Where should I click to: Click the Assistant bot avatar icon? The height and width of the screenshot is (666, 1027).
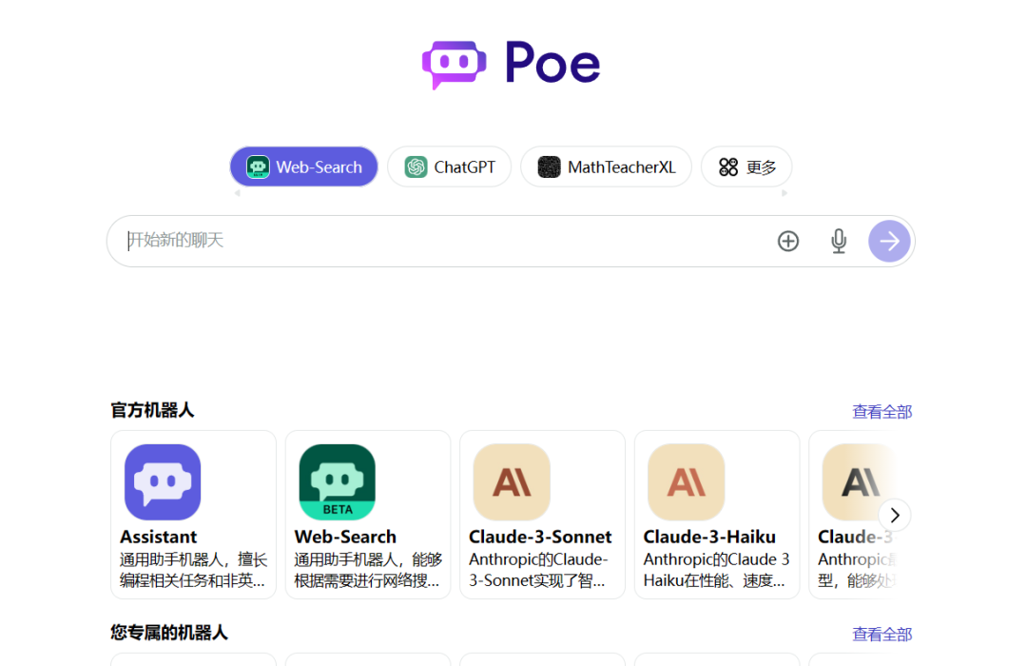tap(163, 481)
